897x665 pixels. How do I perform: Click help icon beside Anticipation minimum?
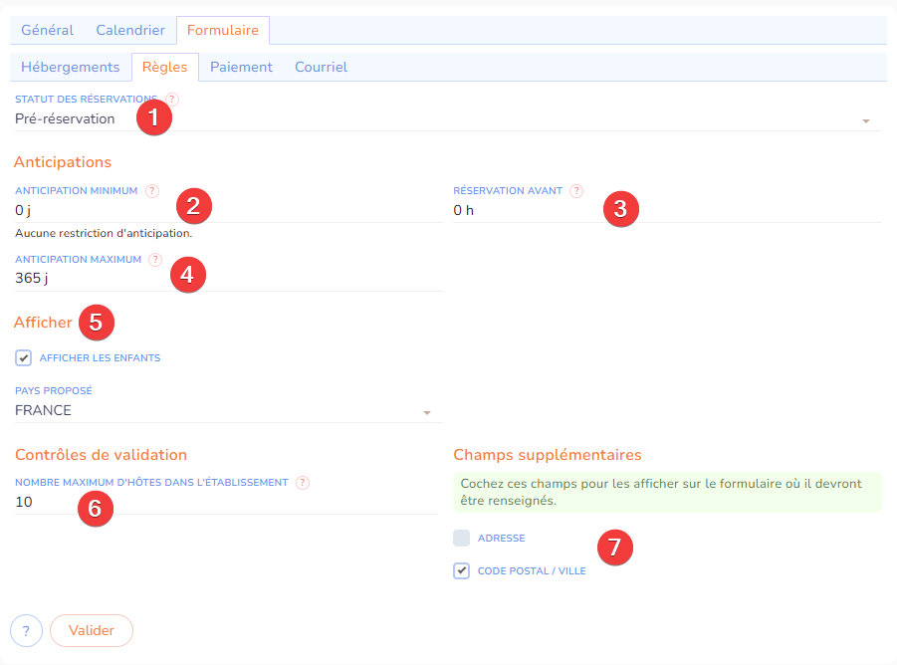pos(152,191)
